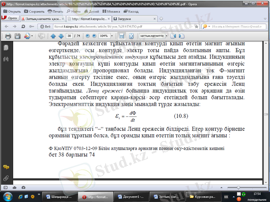This screenshot has height=202, width=270.
Task: Open a new tab with plus button
Action: (161, 19)
